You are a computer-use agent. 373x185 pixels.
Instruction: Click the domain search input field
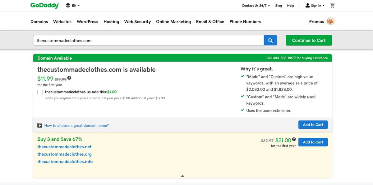pyautogui.click(x=148, y=40)
